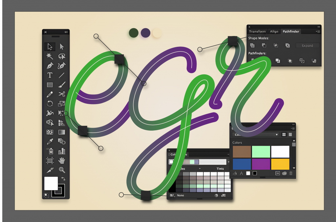Swap the fill and stroke colors
This screenshot has height=222, width=336.
63,179
